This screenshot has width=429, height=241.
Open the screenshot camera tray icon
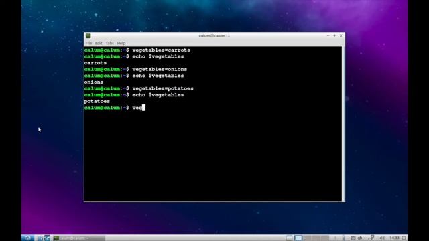(x=353, y=238)
